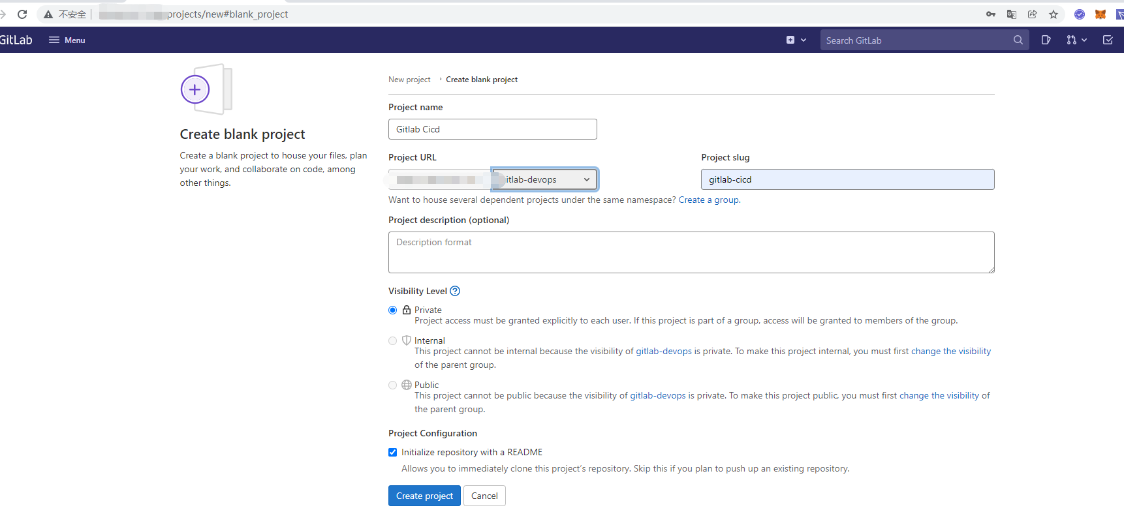
Task: Click gitlab-devops link in Public description
Action: point(658,396)
